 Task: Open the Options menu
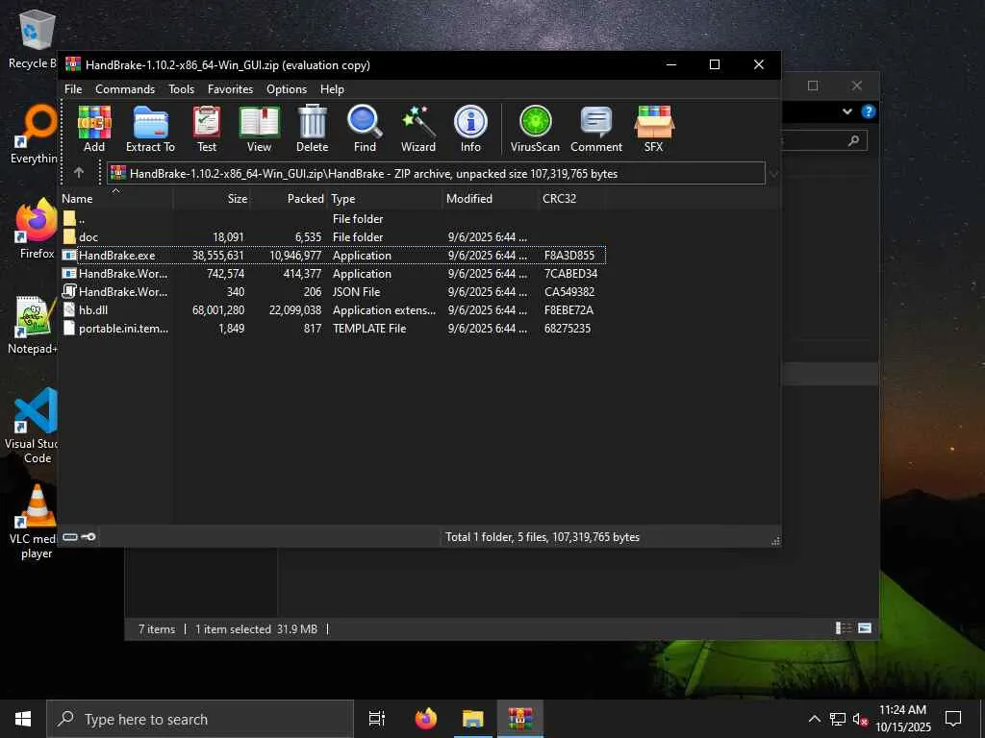(287, 89)
